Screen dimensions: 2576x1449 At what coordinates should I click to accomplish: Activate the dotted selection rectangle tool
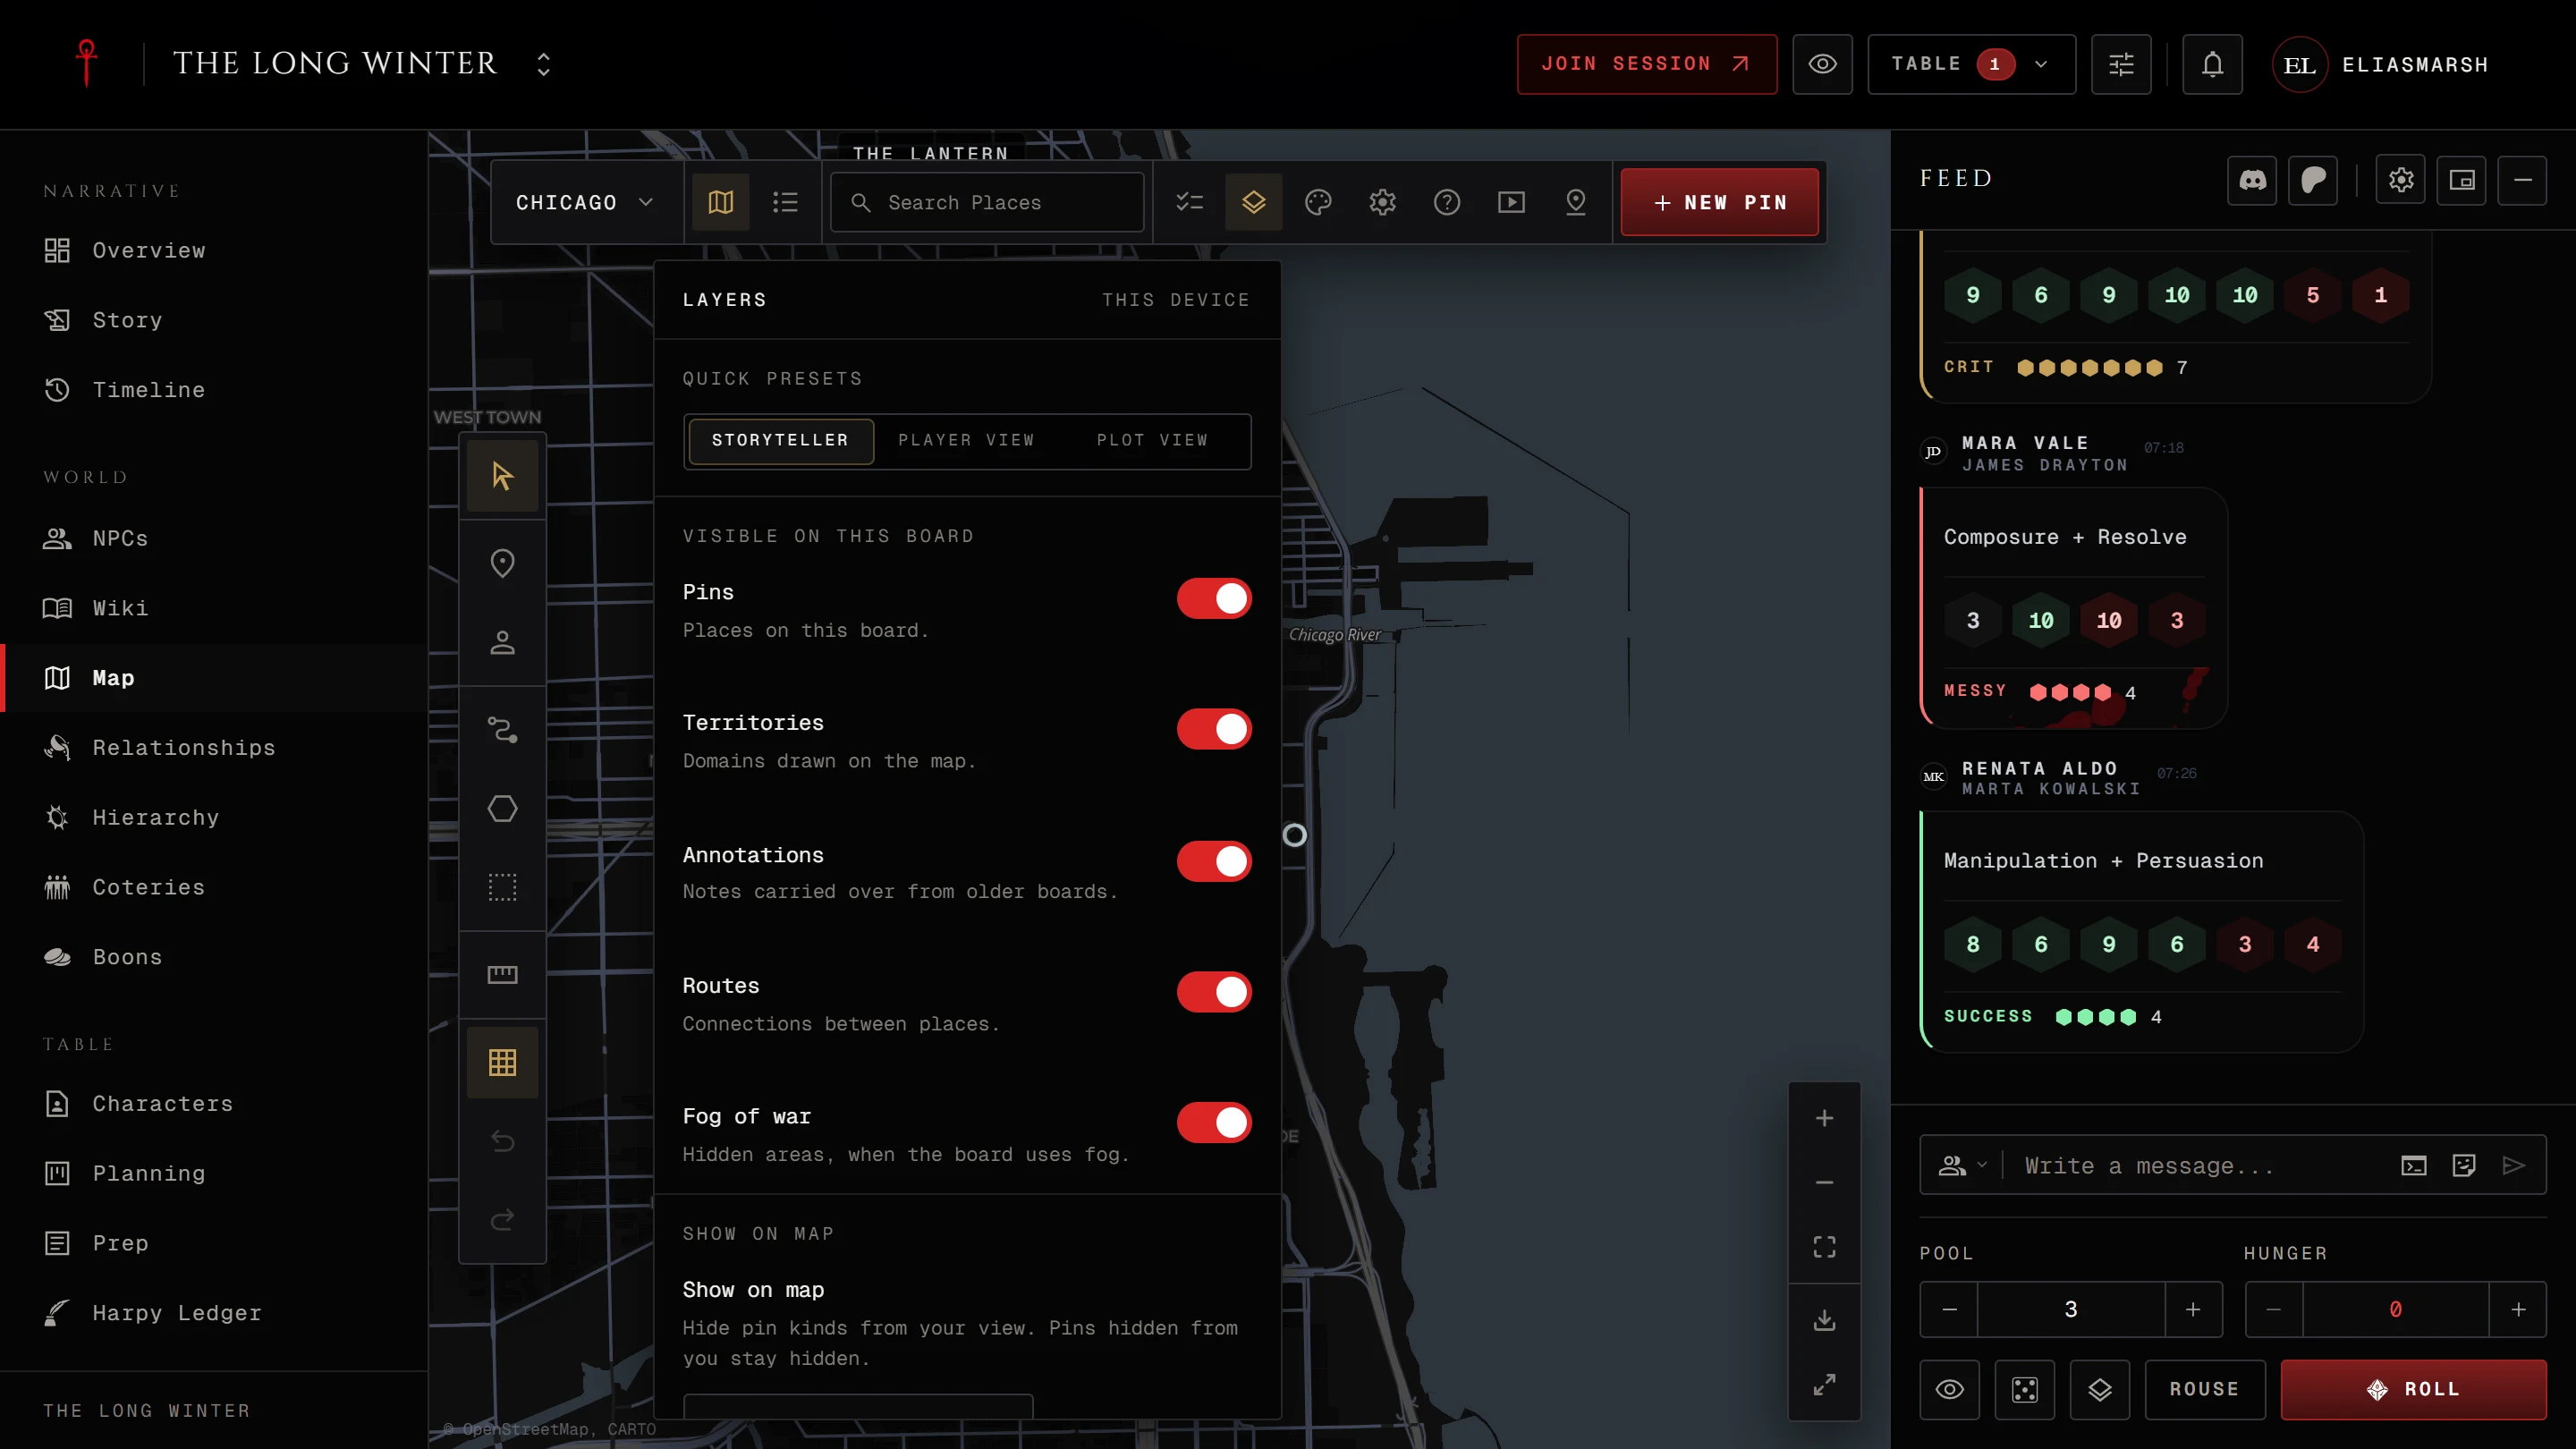pyautogui.click(x=502, y=887)
